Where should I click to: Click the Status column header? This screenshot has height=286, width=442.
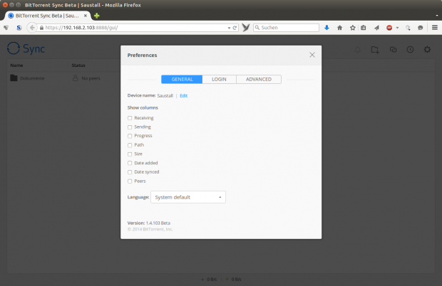[x=78, y=65]
